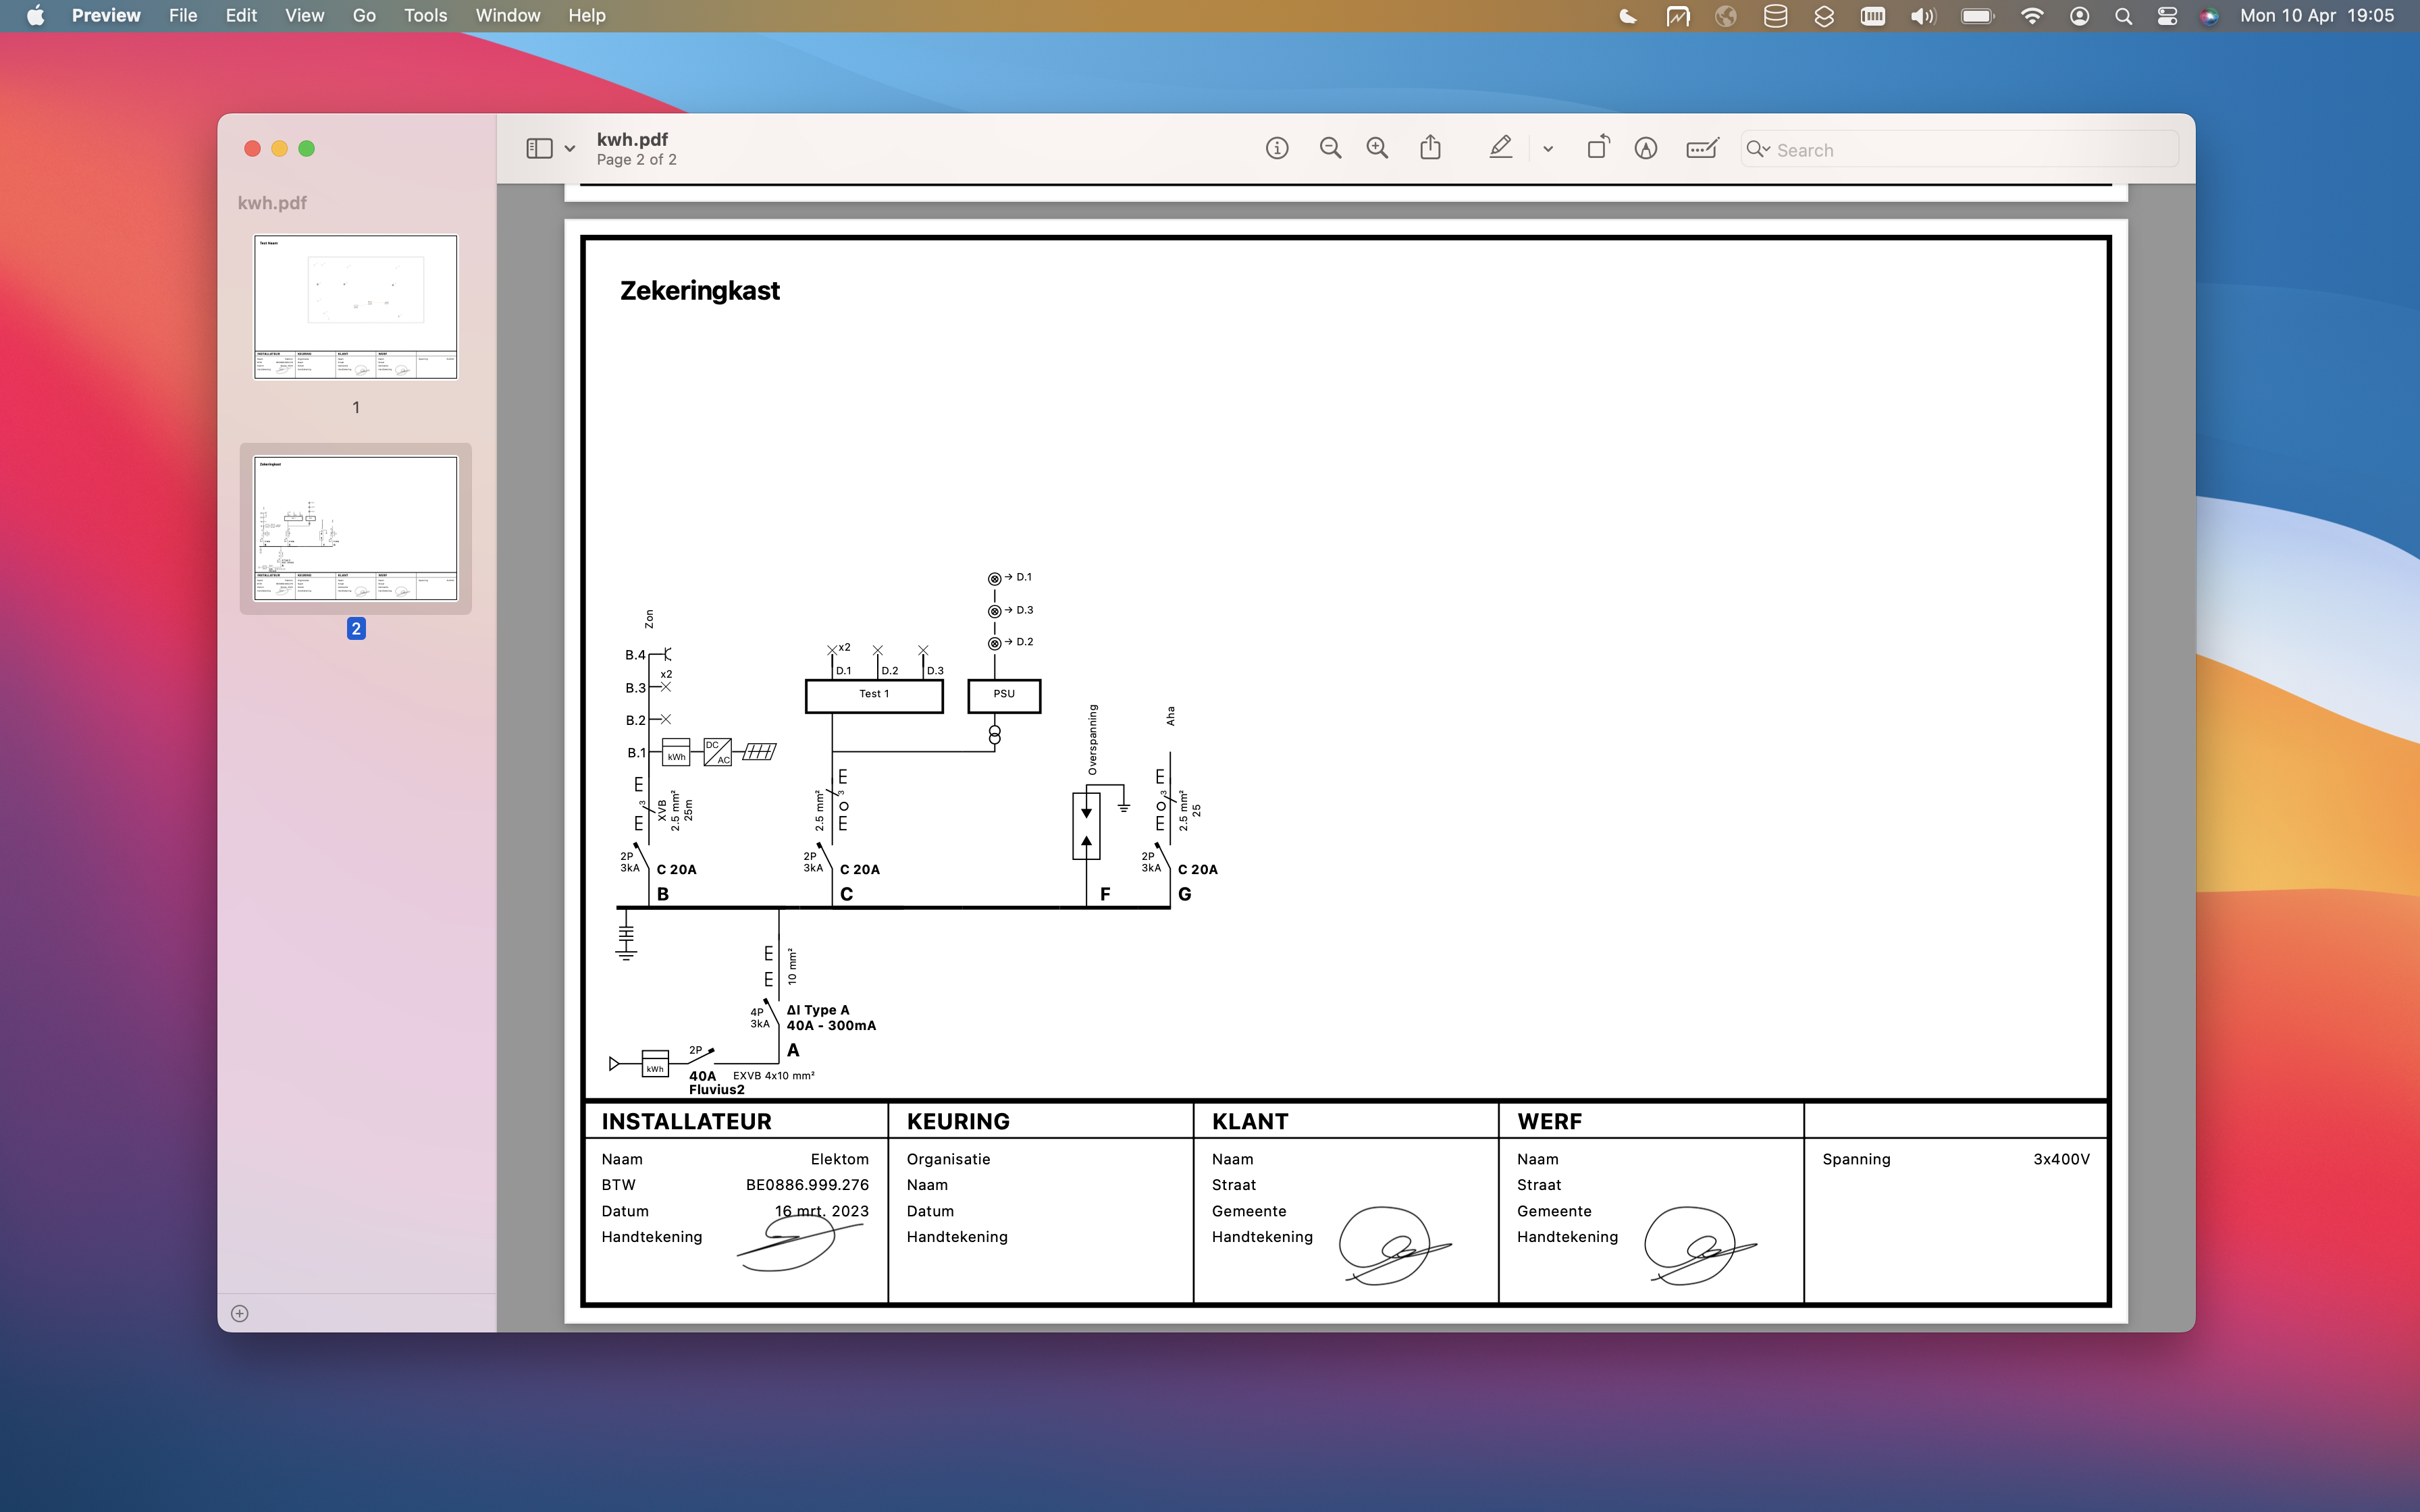Screen dimensions: 2420x1512
Task: Open Control Center icon
Action: pyautogui.click(x=2167, y=16)
